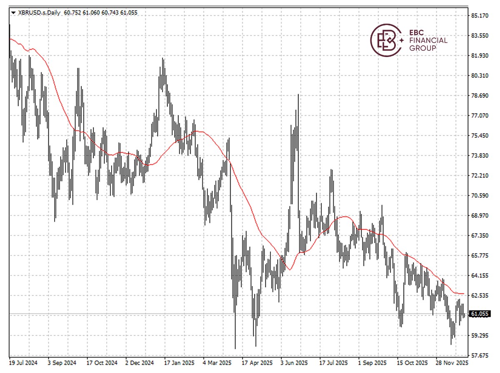Screen dimensions: 500x373
Task: Select the XBRUSD.s,Daily chart title
Action: (39, 13)
